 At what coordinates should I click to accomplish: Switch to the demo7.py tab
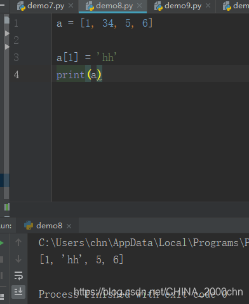[x=45, y=6]
